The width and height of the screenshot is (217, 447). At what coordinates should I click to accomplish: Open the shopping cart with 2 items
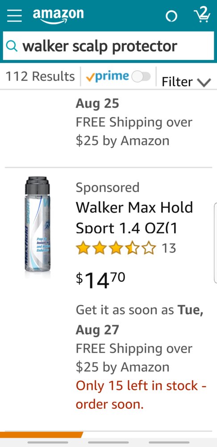[202, 15]
